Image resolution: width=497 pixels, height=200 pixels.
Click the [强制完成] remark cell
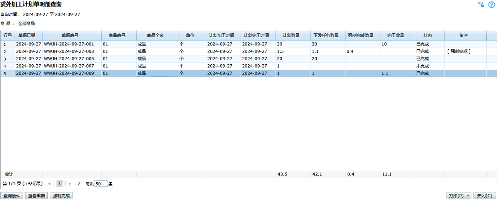point(459,52)
